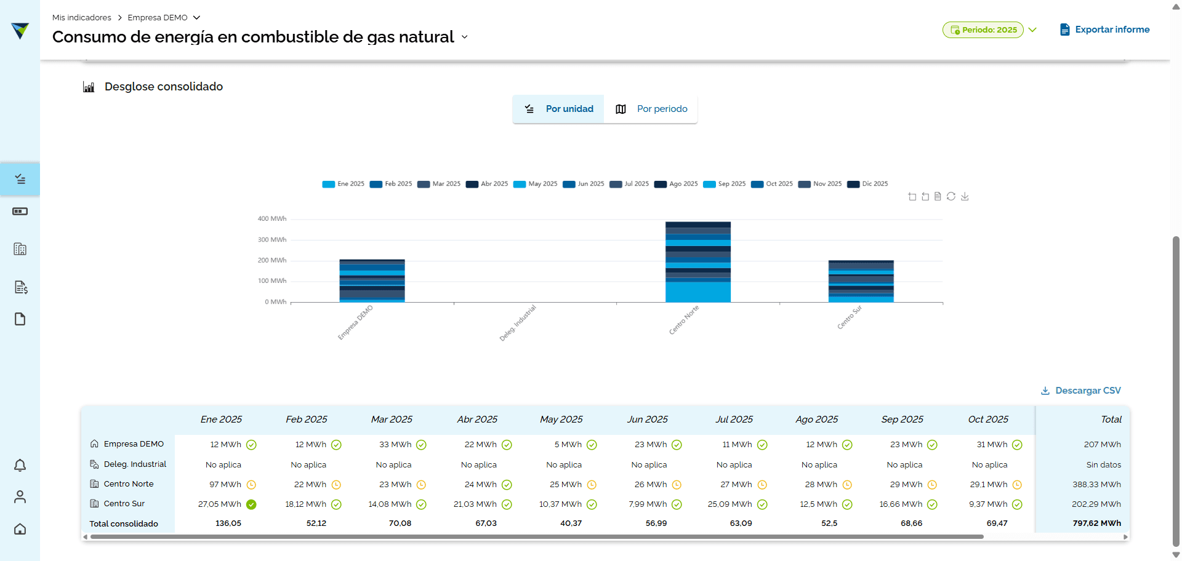Expand the chevron next to the period selector
The width and height of the screenshot is (1182, 561).
[x=1033, y=30]
